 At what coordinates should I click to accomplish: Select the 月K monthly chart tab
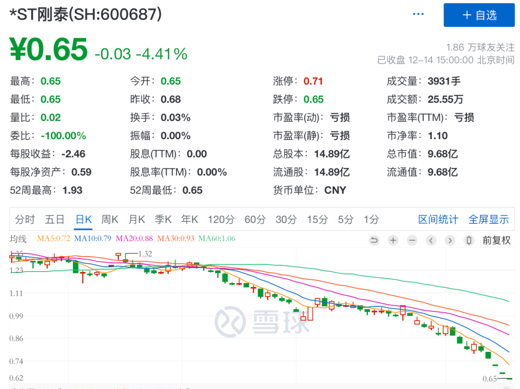[x=137, y=220]
